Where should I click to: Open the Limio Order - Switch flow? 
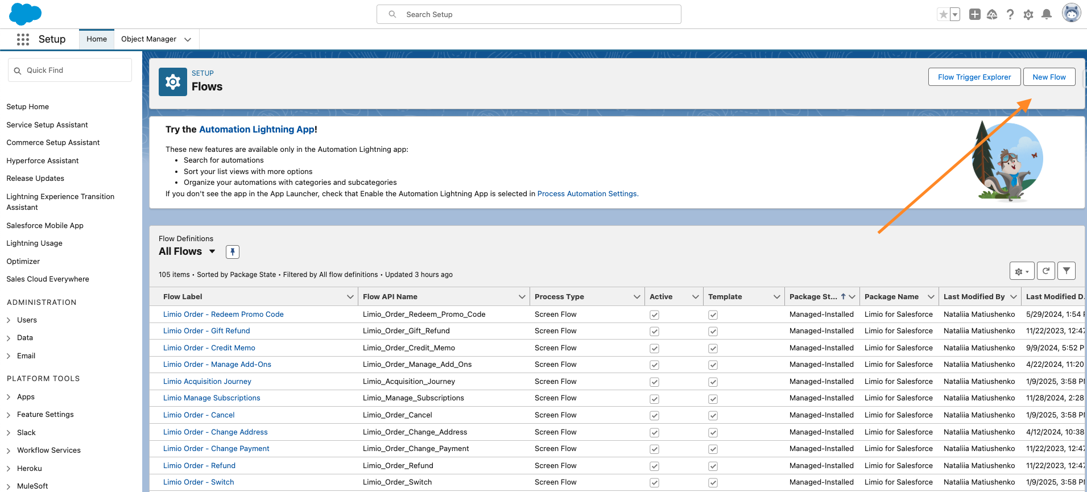[199, 482]
